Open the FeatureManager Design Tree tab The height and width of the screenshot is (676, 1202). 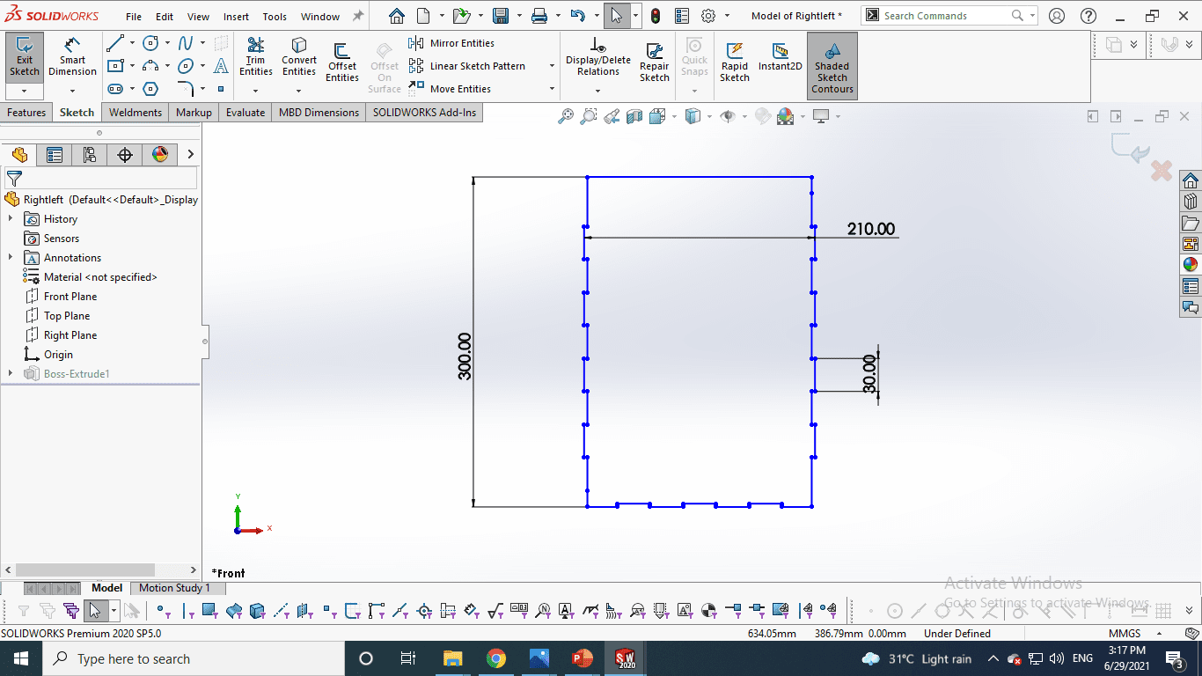pyautogui.click(x=19, y=155)
